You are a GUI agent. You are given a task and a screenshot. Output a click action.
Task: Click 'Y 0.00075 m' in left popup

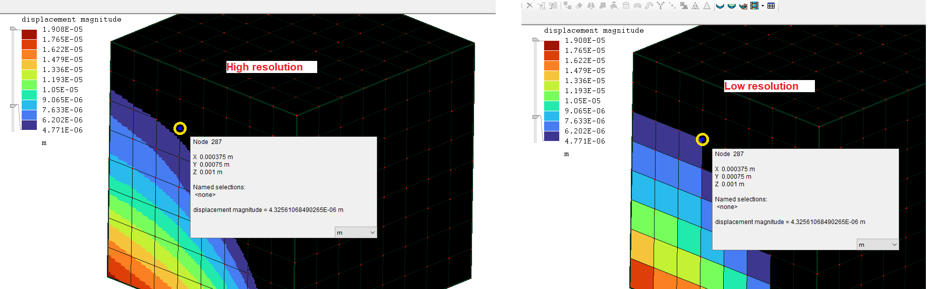pos(211,165)
